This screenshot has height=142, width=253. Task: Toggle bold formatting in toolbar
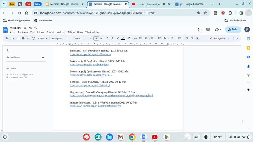click(107, 38)
